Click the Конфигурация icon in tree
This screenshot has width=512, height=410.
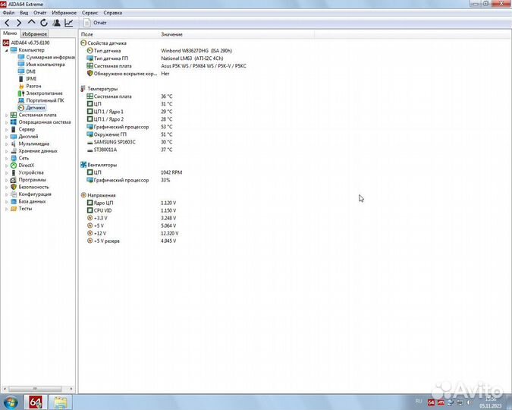click(14, 194)
